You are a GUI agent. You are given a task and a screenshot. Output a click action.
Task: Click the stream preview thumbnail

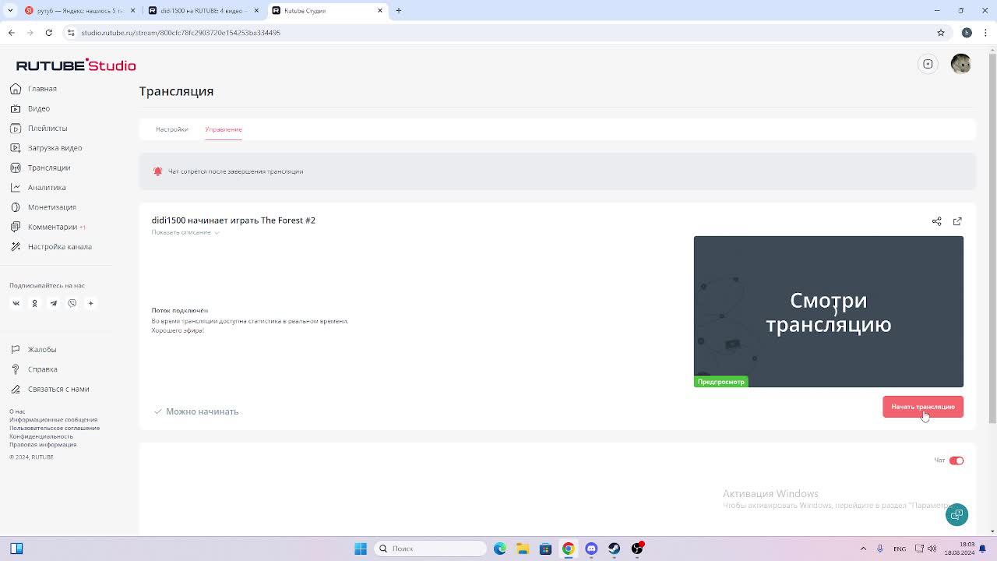point(829,312)
